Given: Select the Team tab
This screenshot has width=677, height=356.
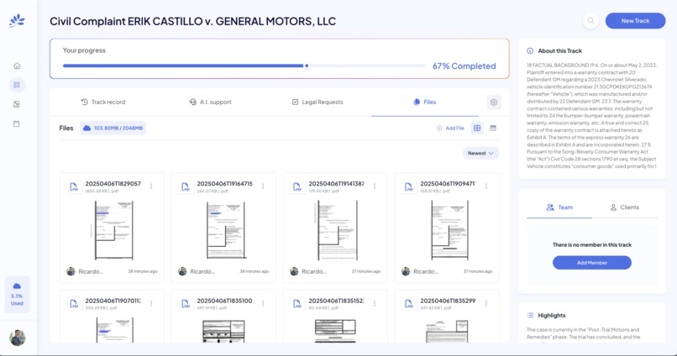Looking at the screenshot, I should 559,207.
